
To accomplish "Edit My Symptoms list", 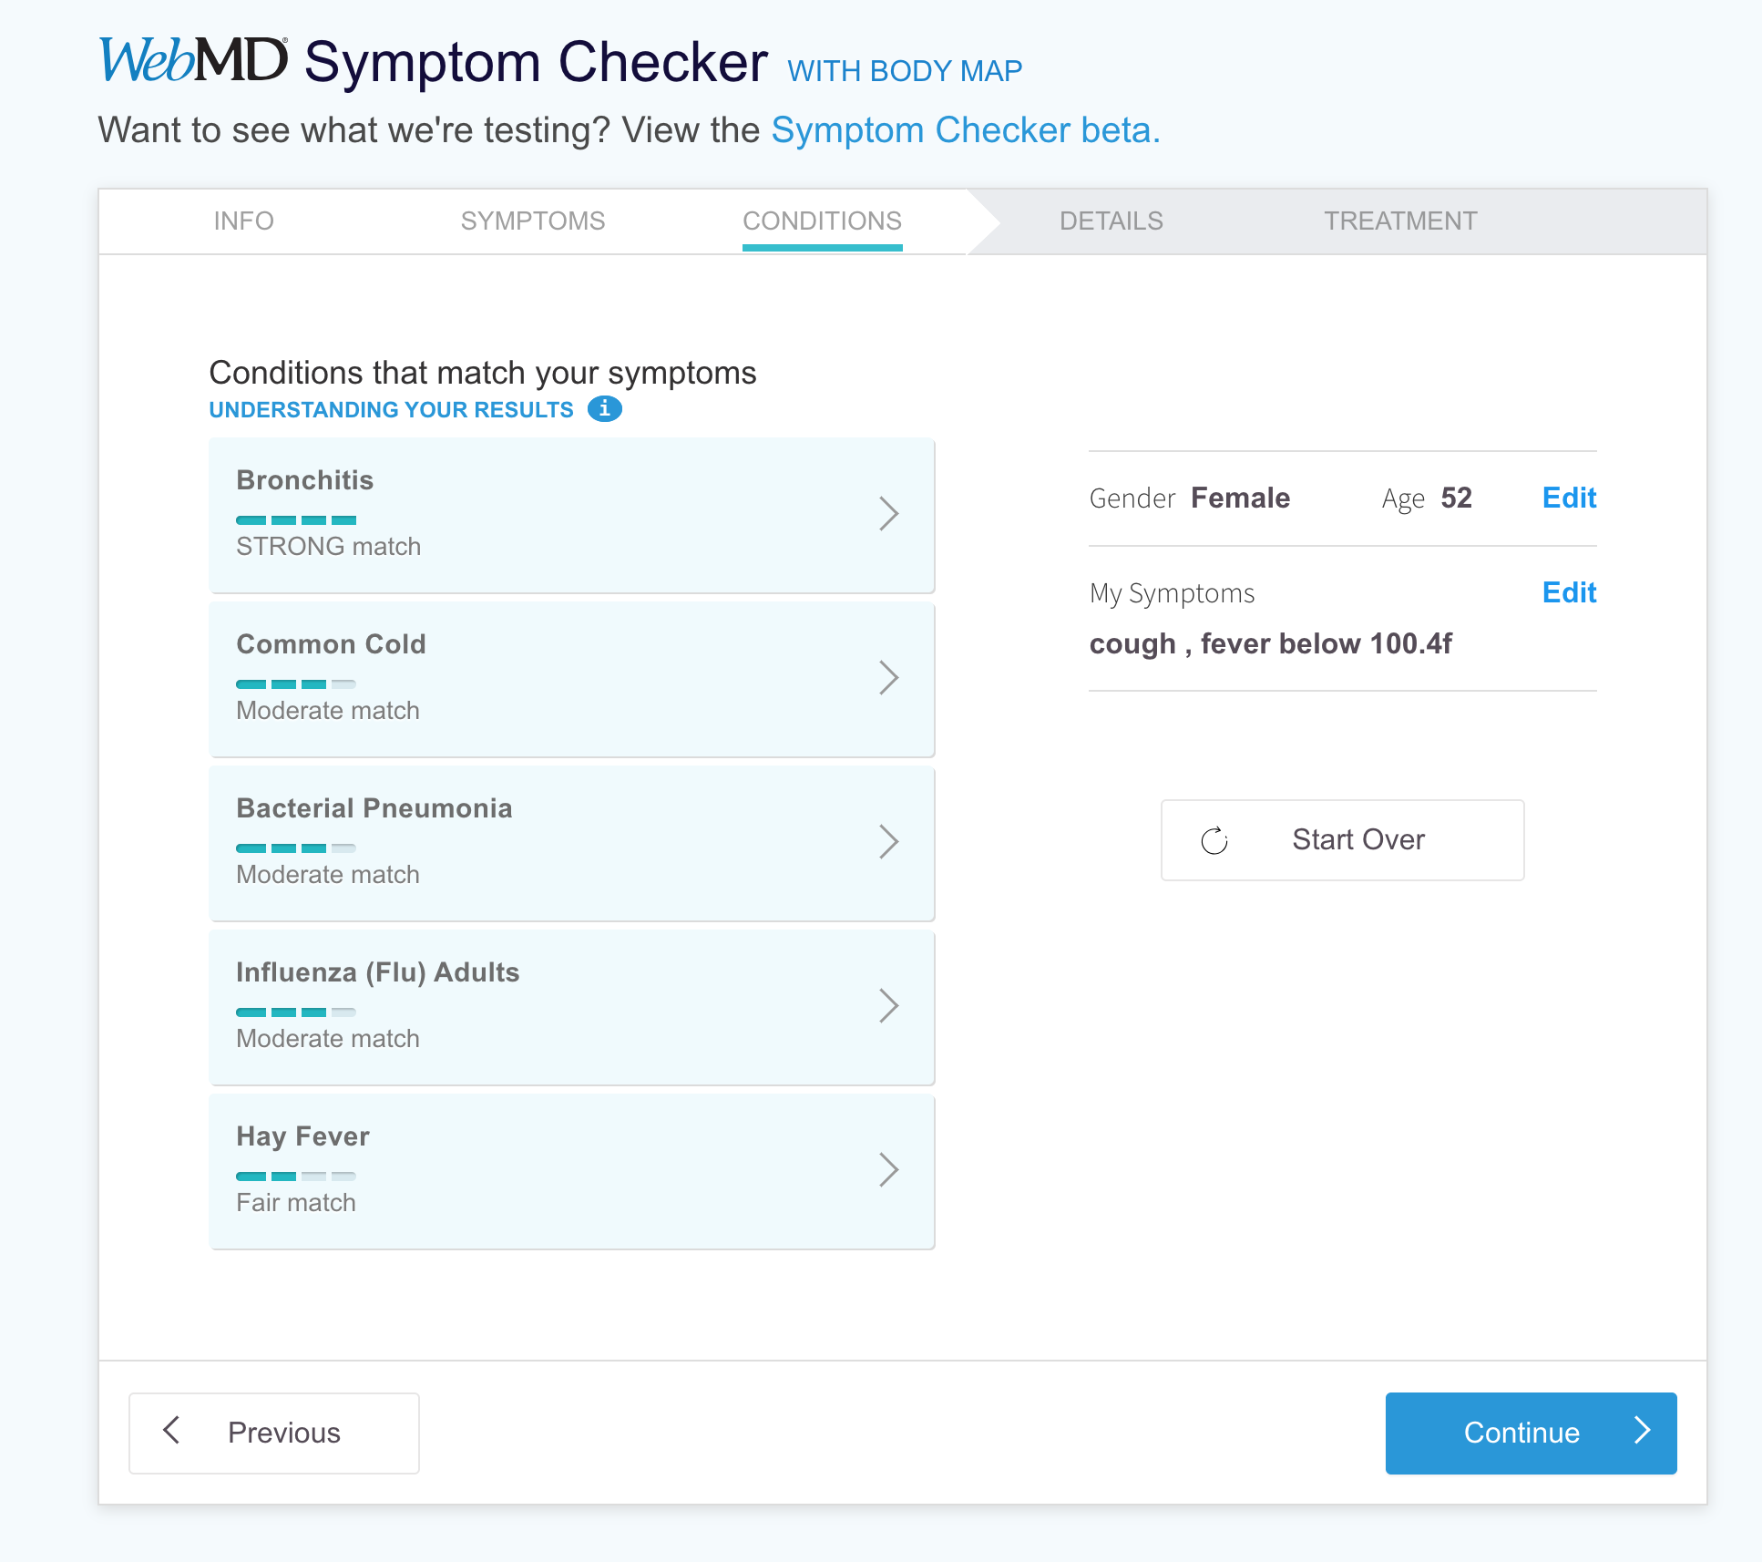I will 1569,592.
